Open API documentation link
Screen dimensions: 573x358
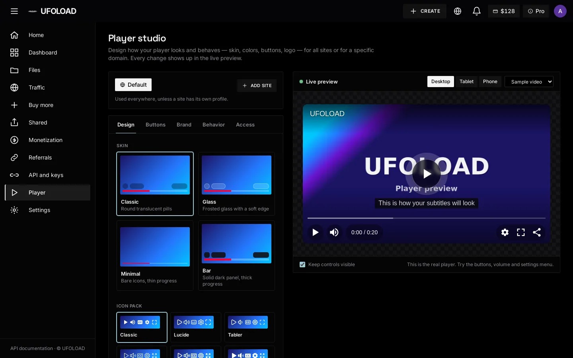pyautogui.click(x=31, y=348)
